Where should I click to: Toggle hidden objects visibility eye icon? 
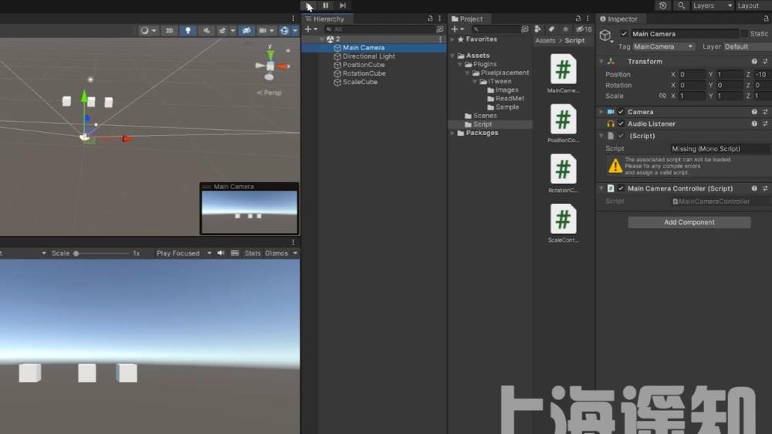coord(247,31)
